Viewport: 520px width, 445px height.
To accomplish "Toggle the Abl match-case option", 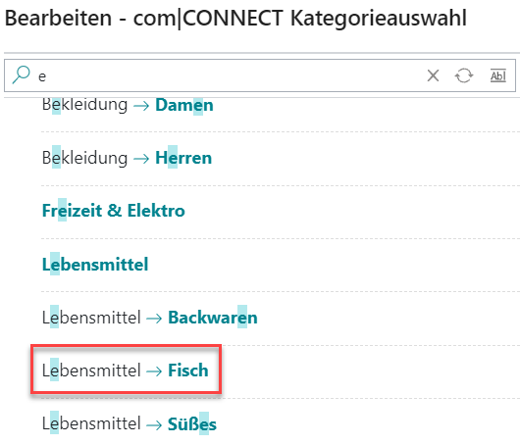I will tap(498, 75).
